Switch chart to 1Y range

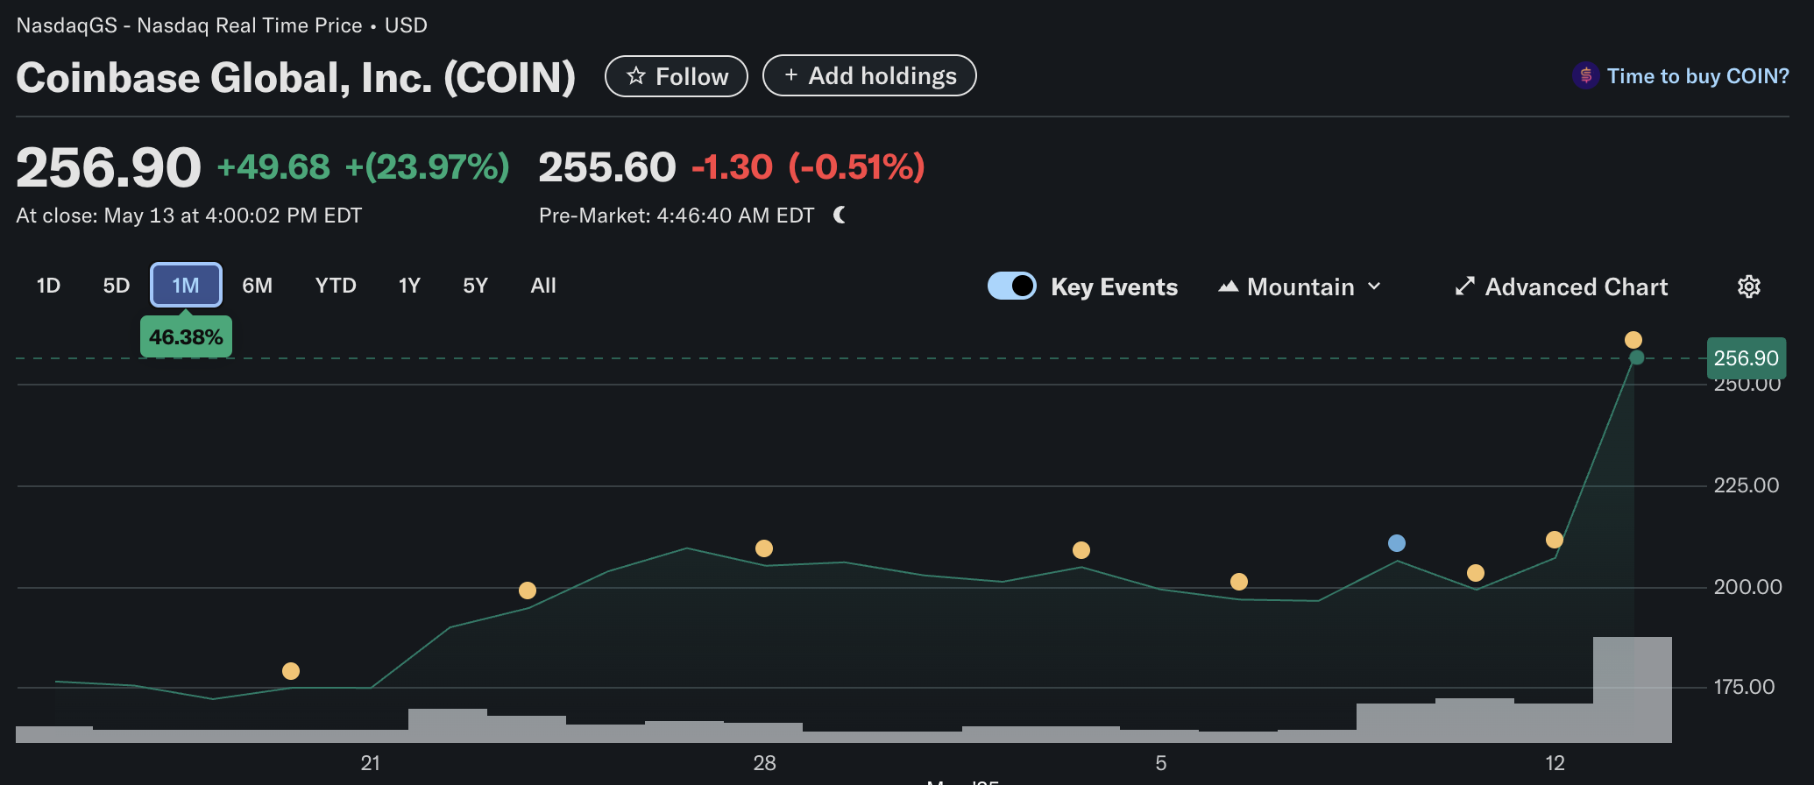tap(409, 286)
